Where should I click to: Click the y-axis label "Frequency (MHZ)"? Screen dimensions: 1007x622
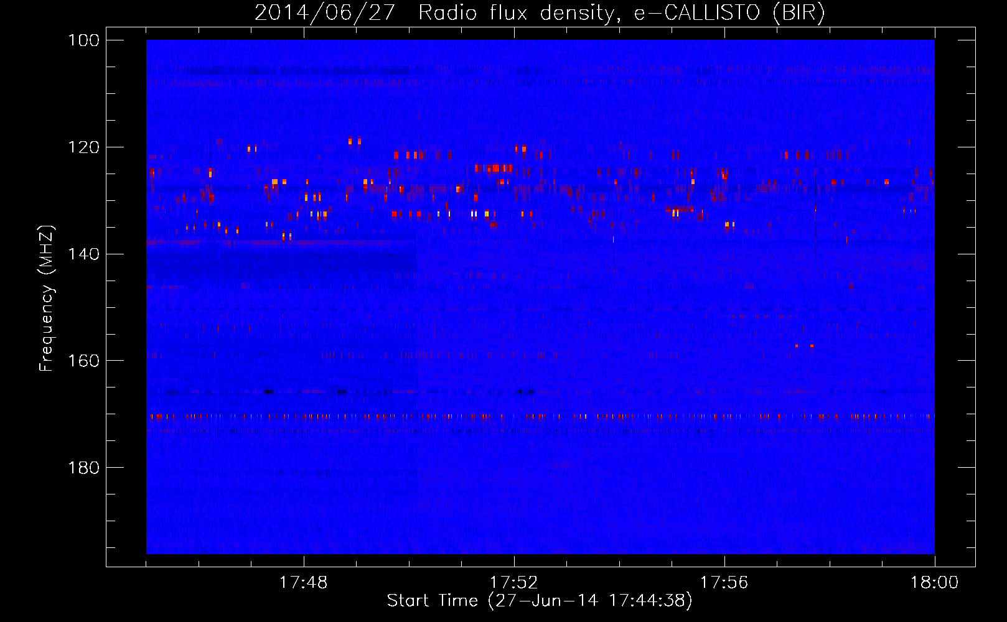[x=47, y=299]
